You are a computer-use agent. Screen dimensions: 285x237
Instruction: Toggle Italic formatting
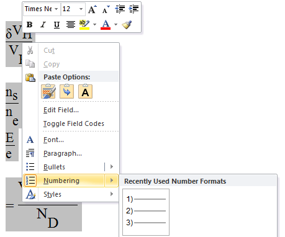click(43, 25)
